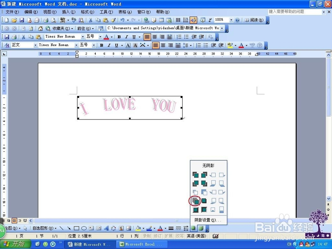Screen dimensions: 332x249
Task: Toggle the Document Map pane
Action: click(203, 20)
